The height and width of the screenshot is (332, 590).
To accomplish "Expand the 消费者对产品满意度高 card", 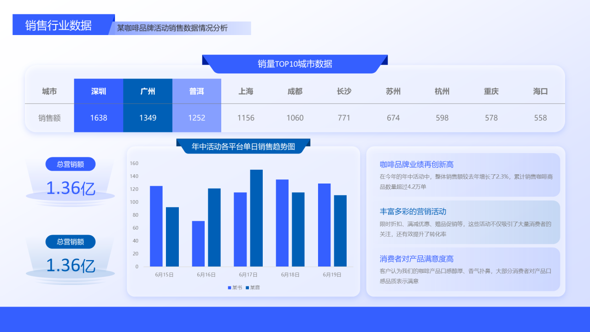I will (466, 269).
